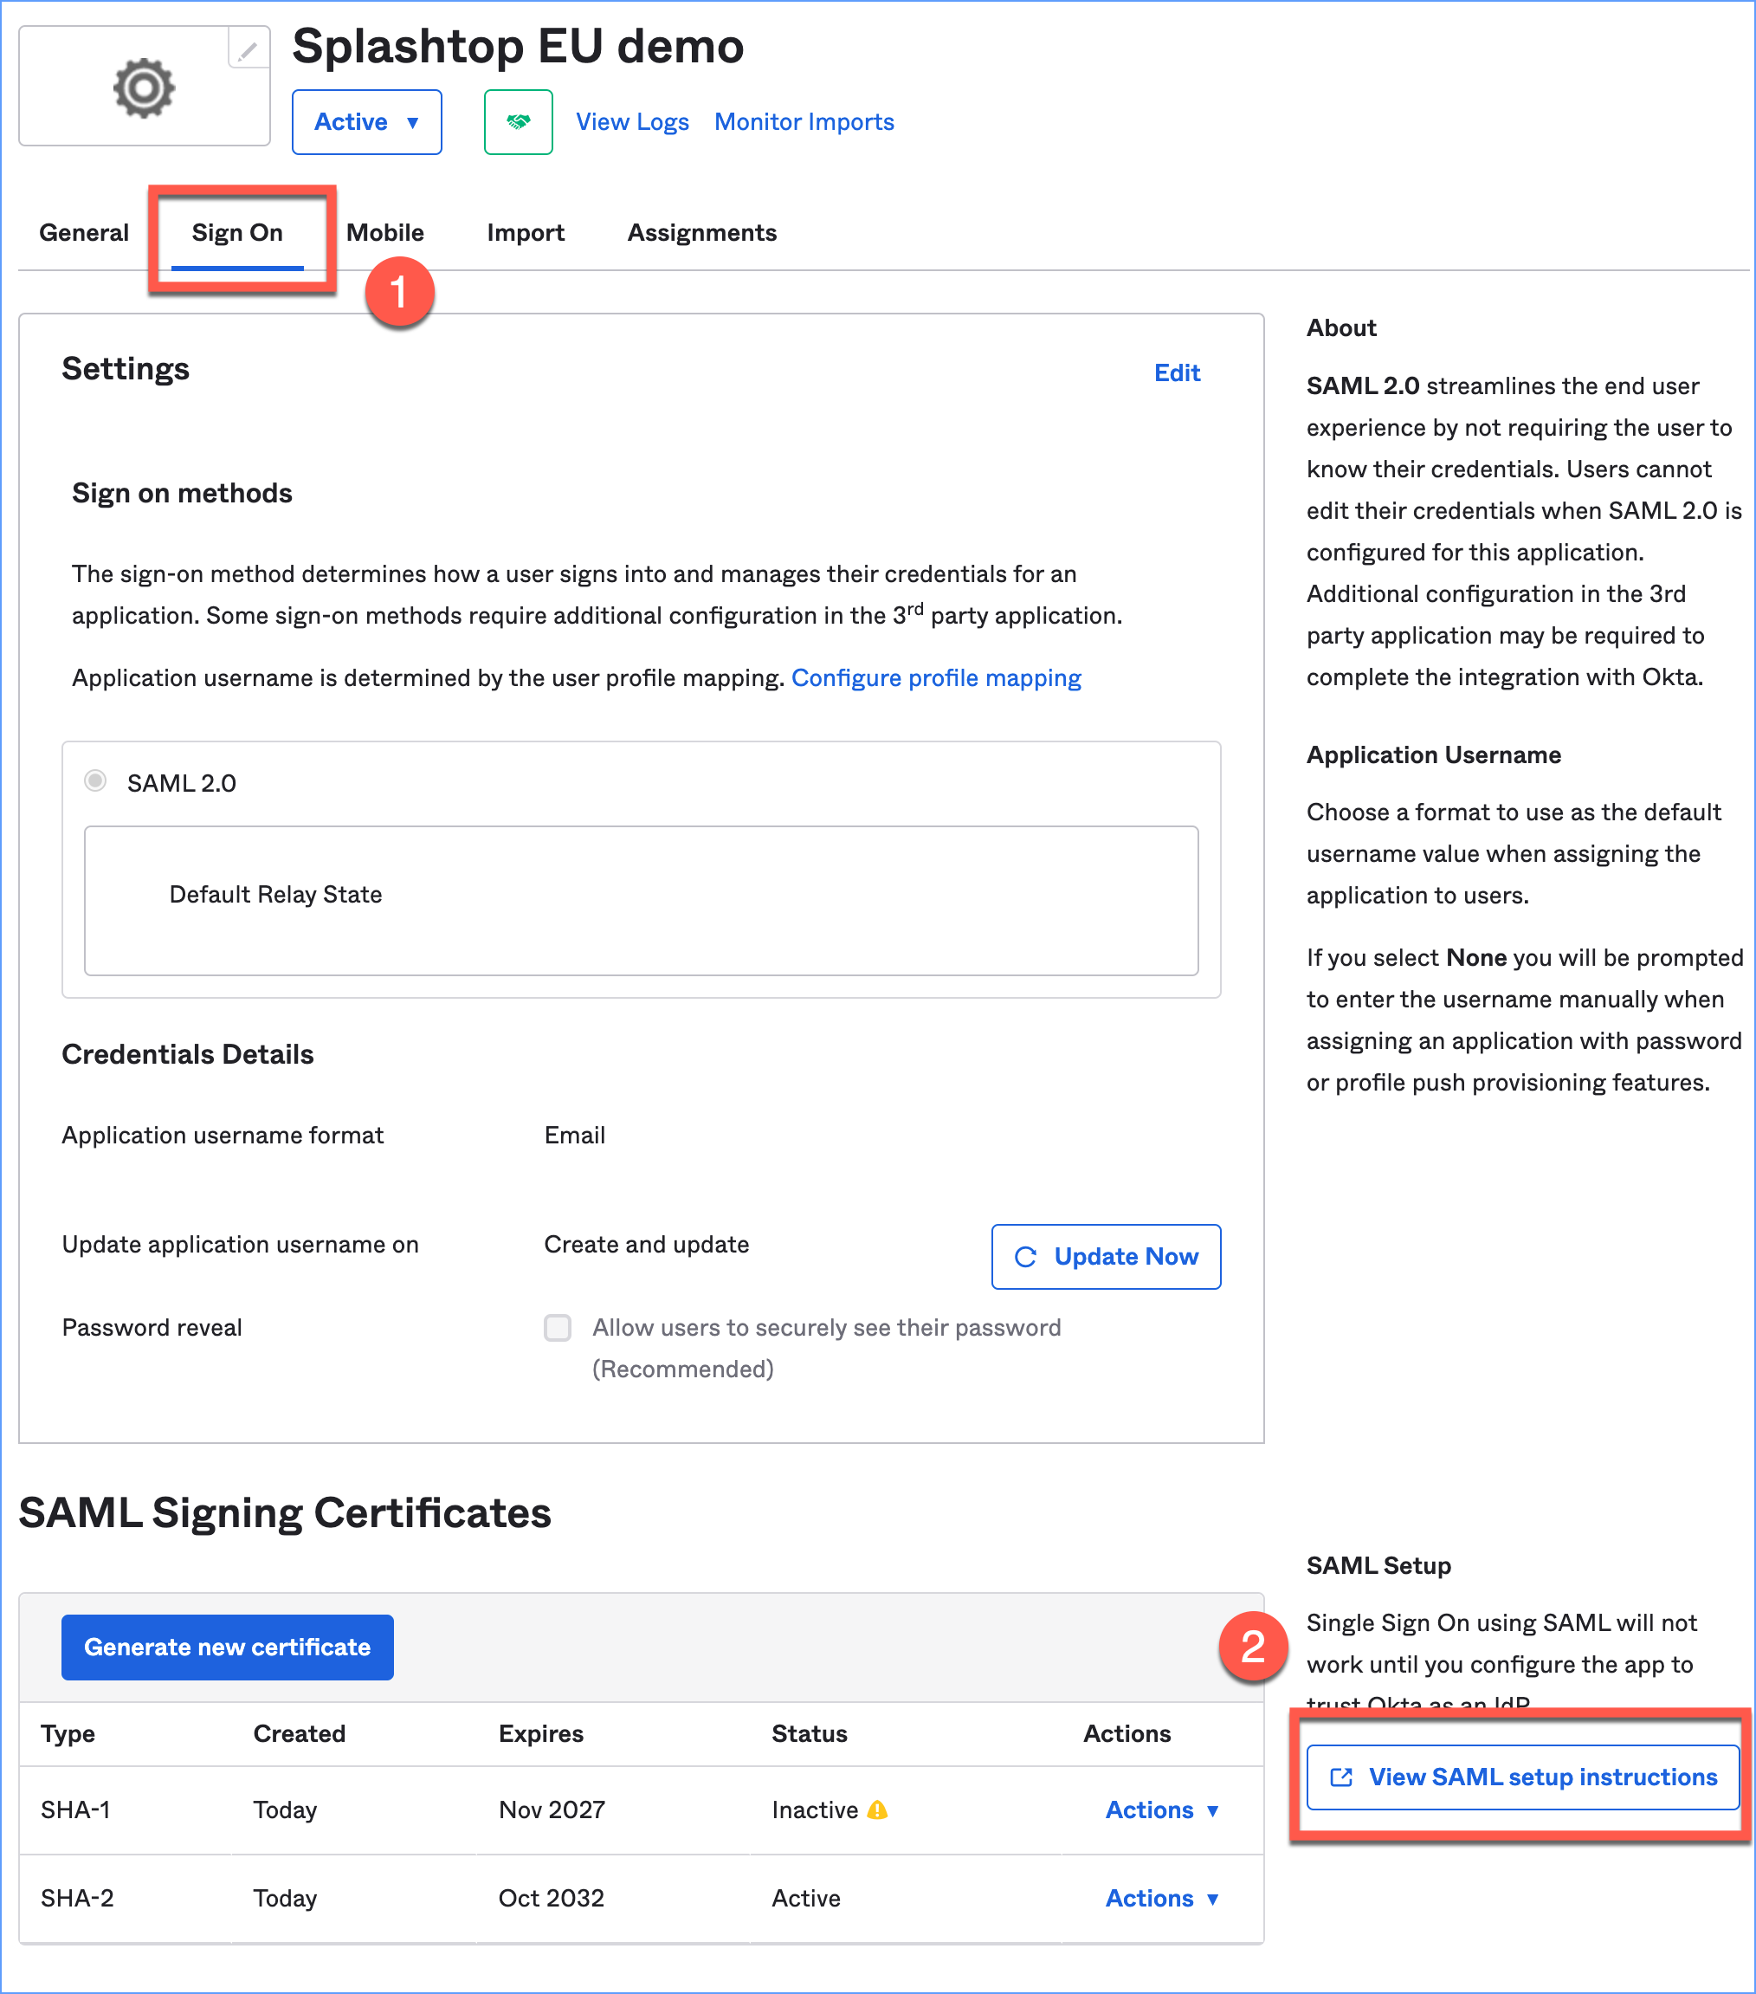Click Generate new certificate button

(227, 1647)
